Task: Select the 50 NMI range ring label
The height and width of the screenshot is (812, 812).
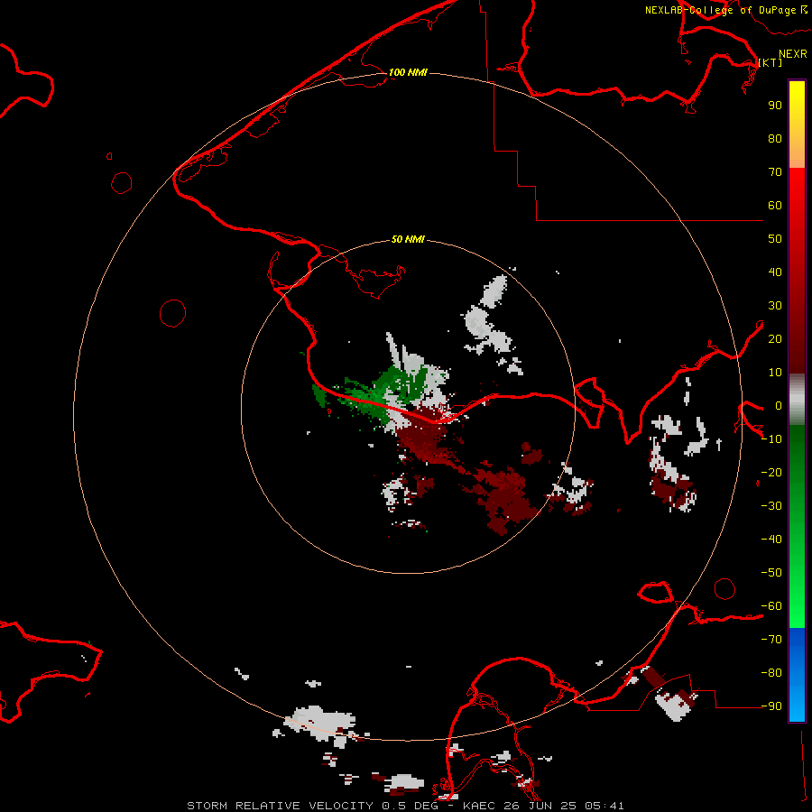Action: pyautogui.click(x=408, y=239)
